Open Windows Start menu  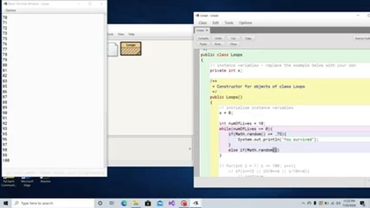(x=6, y=203)
